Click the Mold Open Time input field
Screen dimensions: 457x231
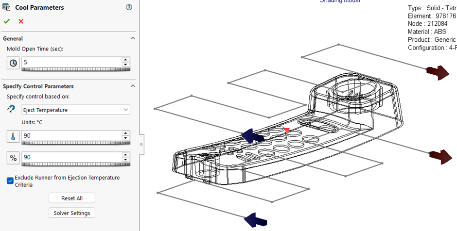71,62
